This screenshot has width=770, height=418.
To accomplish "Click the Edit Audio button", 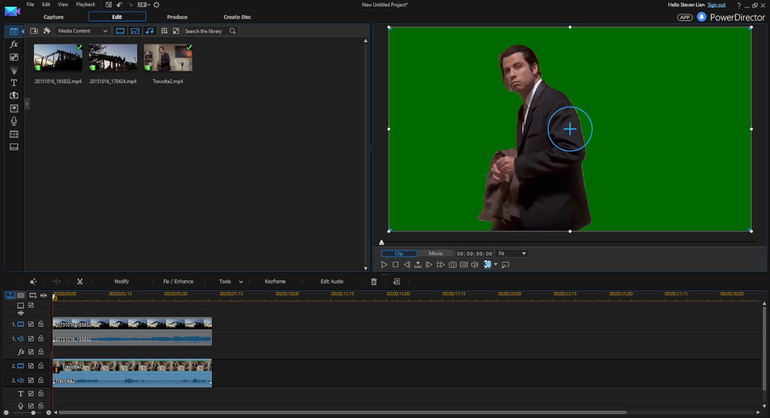I will (332, 281).
